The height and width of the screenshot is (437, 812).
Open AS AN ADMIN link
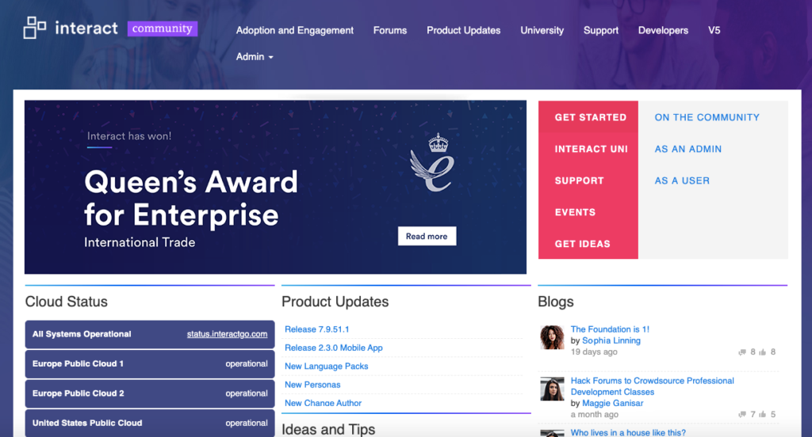[x=688, y=149]
